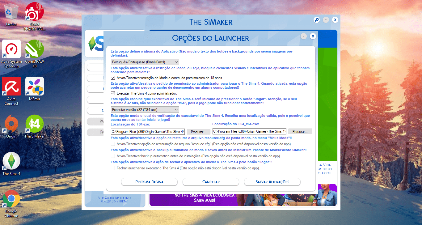Select The Sims 4 desktop shortcut

click(x=11, y=164)
